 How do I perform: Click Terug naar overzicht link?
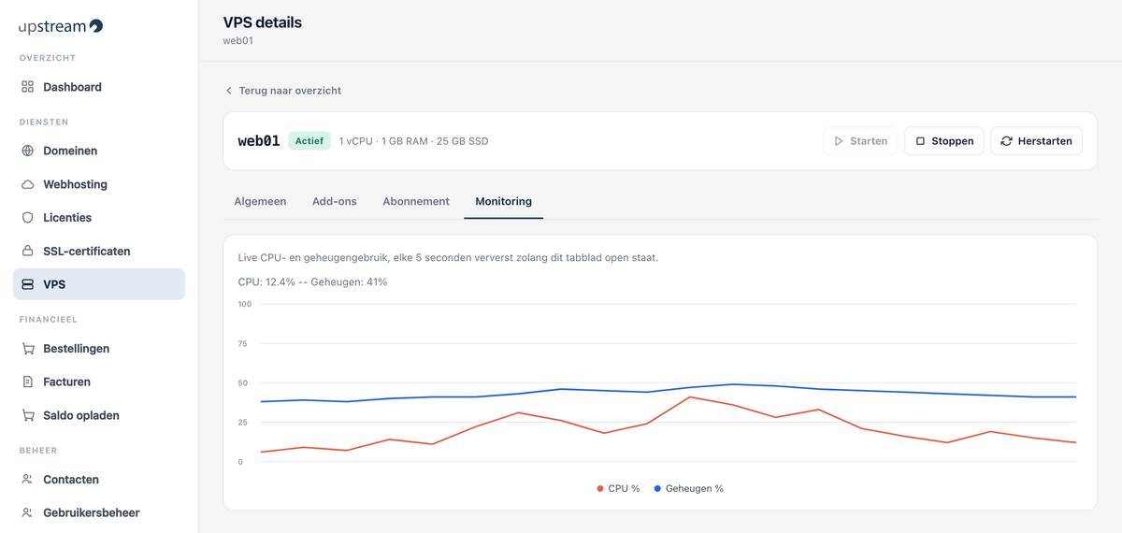pyautogui.click(x=283, y=91)
